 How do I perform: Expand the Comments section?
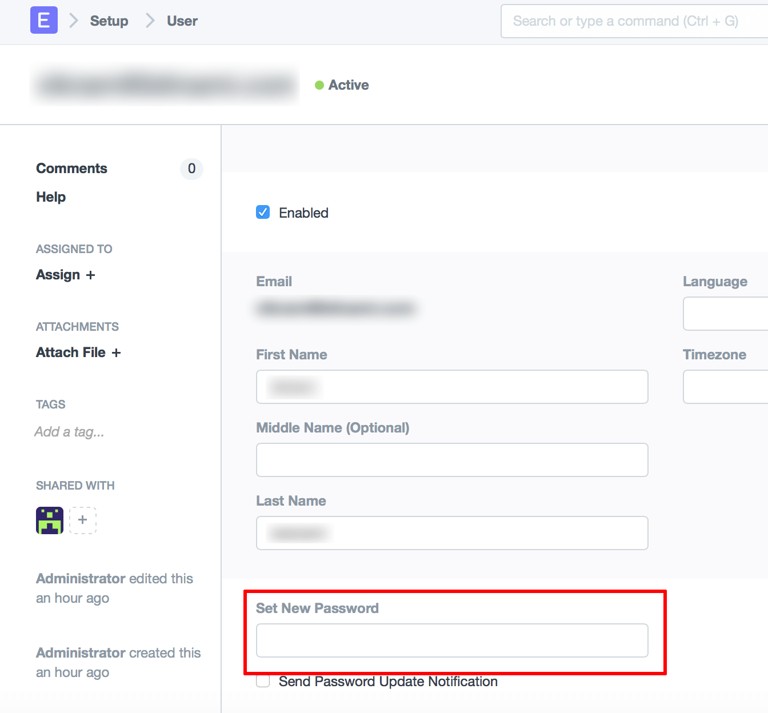click(71, 168)
